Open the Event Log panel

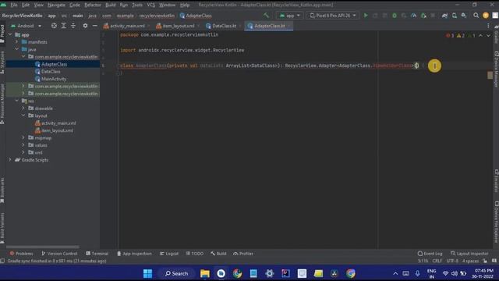[430, 254]
